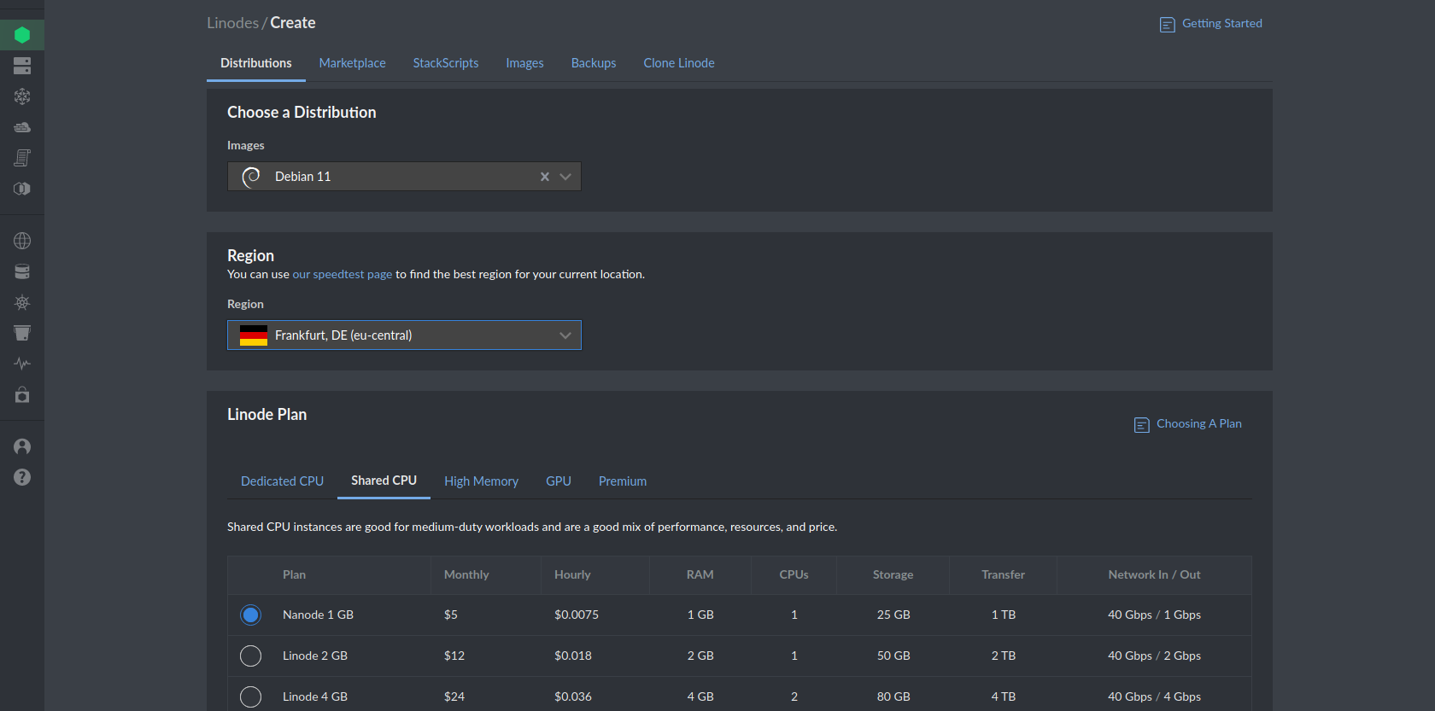This screenshot has height=711, width=1435.
Task: Switch to the Images tab
Action: click(524, 63)
